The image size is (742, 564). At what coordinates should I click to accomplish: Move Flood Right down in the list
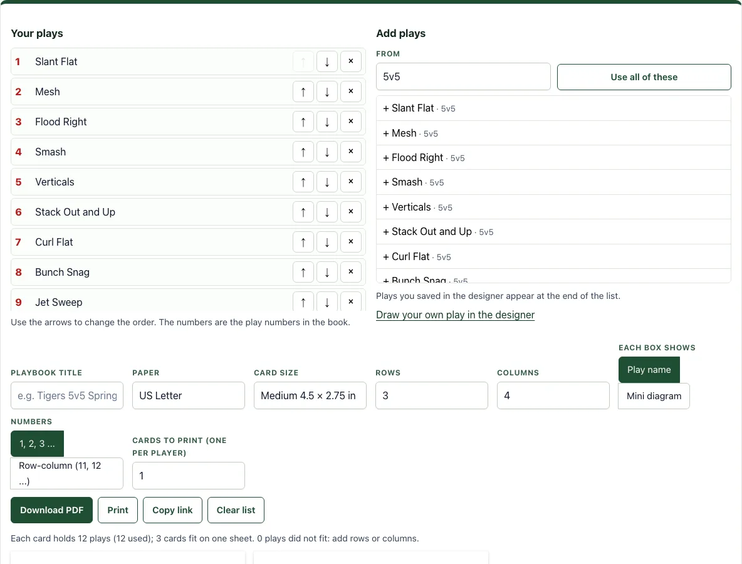point(327,122)
